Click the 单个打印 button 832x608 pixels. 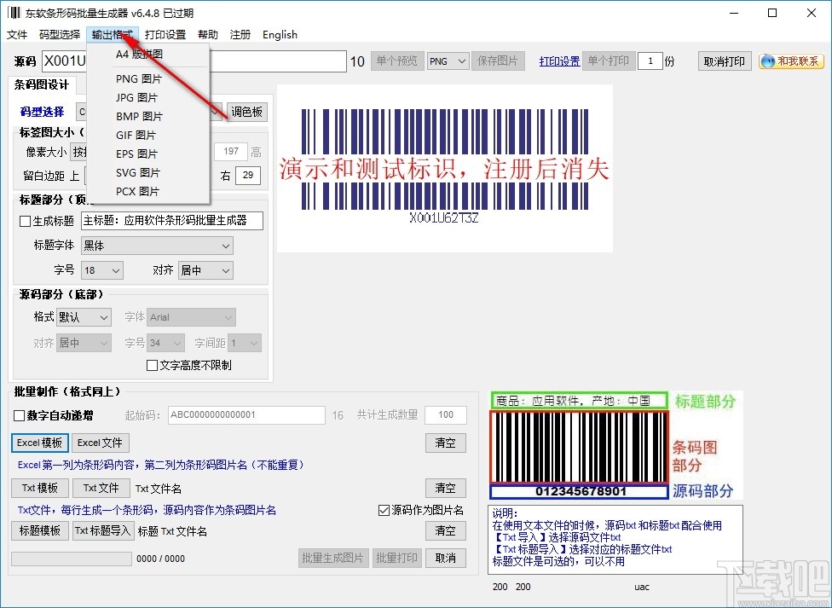coord(608,61)
